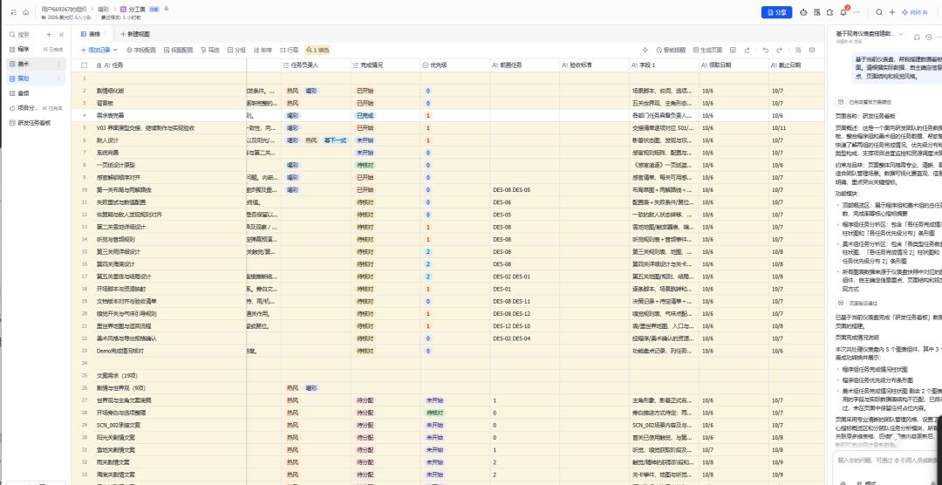Open 智能提醒 smart reminders
The height and width of the screenshot is (485, 942).
point(671,50)
